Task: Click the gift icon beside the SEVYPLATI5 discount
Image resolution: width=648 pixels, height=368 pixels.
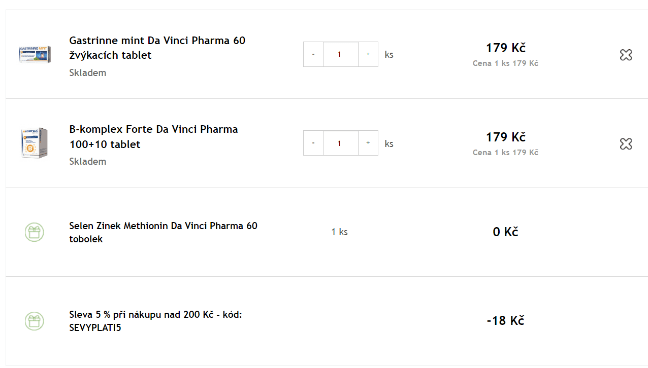Action: pyautogui.click(x=35, y=321)
